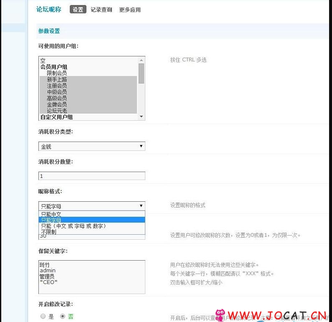
Task: Click the 保留关键字 textarea
Action: coord(92,277)
